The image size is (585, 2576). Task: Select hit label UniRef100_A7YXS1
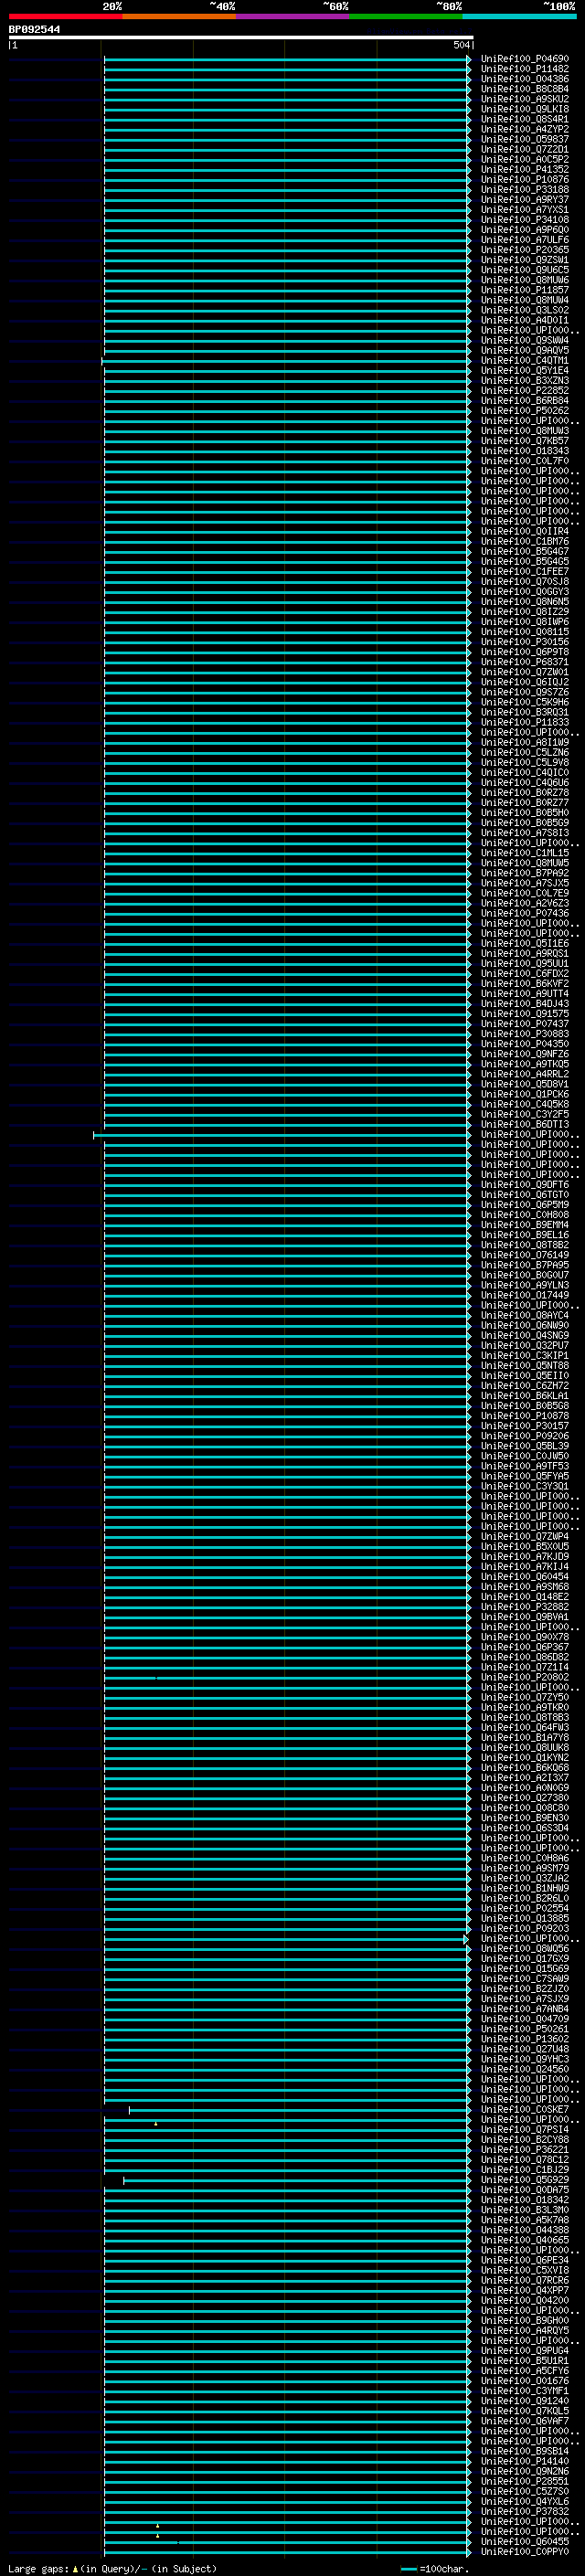pyautogui.click(x=525, y=209)
